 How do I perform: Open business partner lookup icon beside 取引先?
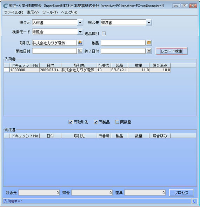click(80, 43)
